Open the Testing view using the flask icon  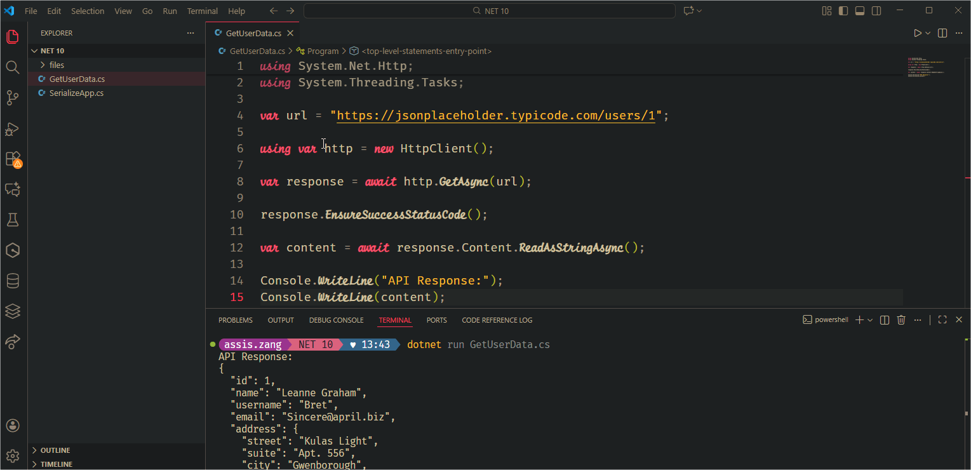[13, 219]
